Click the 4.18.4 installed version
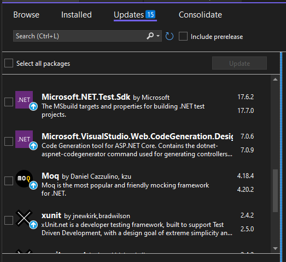 tap(246, 176)
